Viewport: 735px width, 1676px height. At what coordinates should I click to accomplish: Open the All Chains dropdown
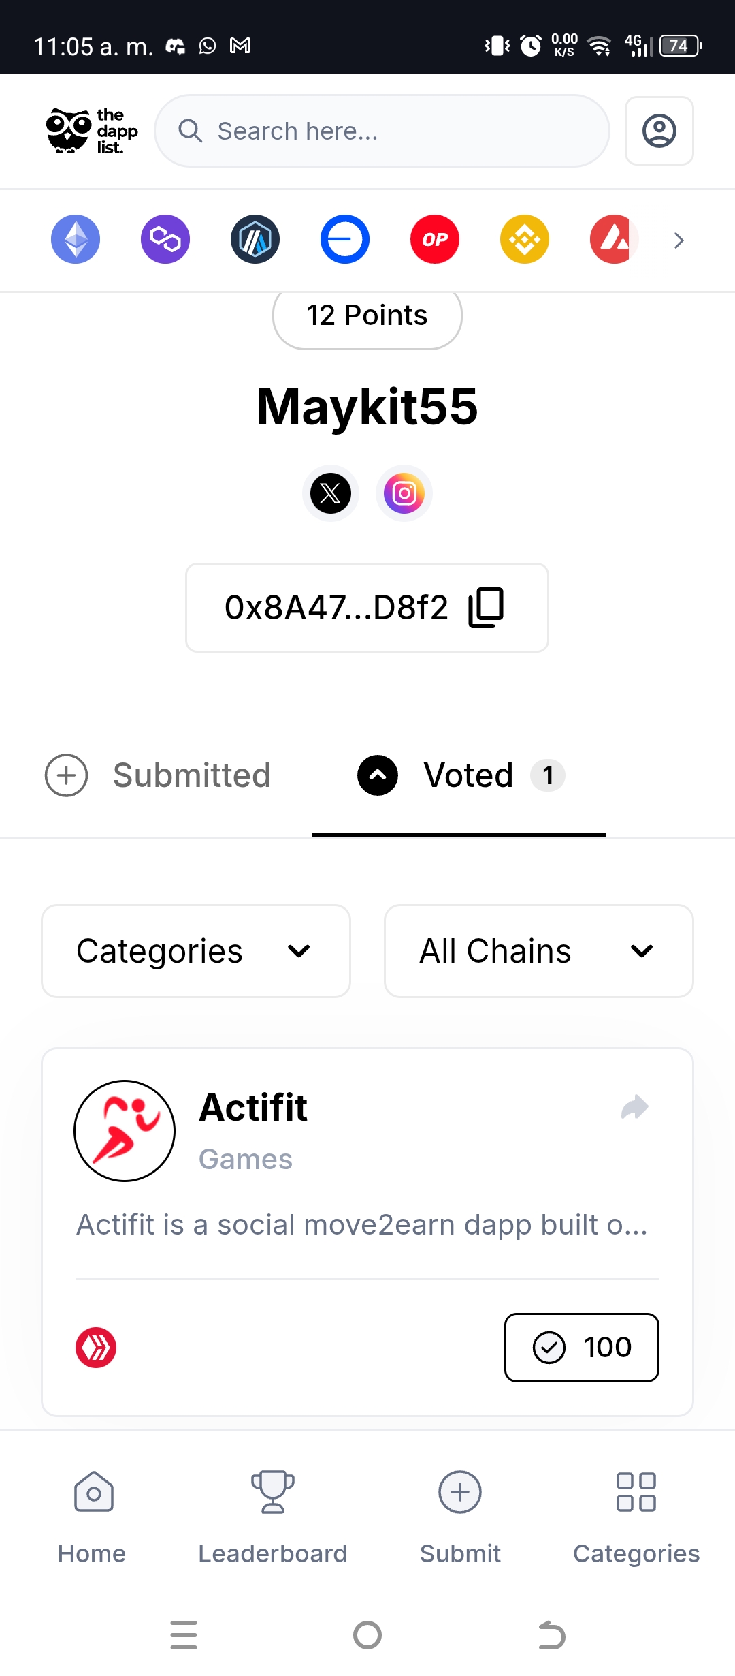pyautogui.click(x=539, y=951)
